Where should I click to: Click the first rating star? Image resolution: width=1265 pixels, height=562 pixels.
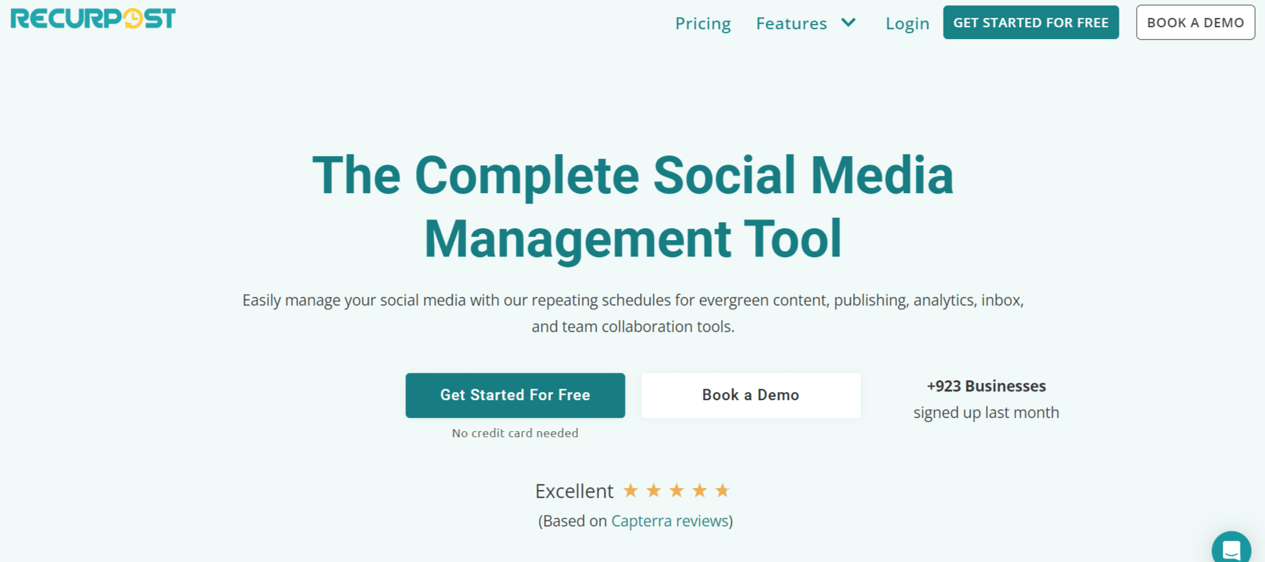(631, 491)
